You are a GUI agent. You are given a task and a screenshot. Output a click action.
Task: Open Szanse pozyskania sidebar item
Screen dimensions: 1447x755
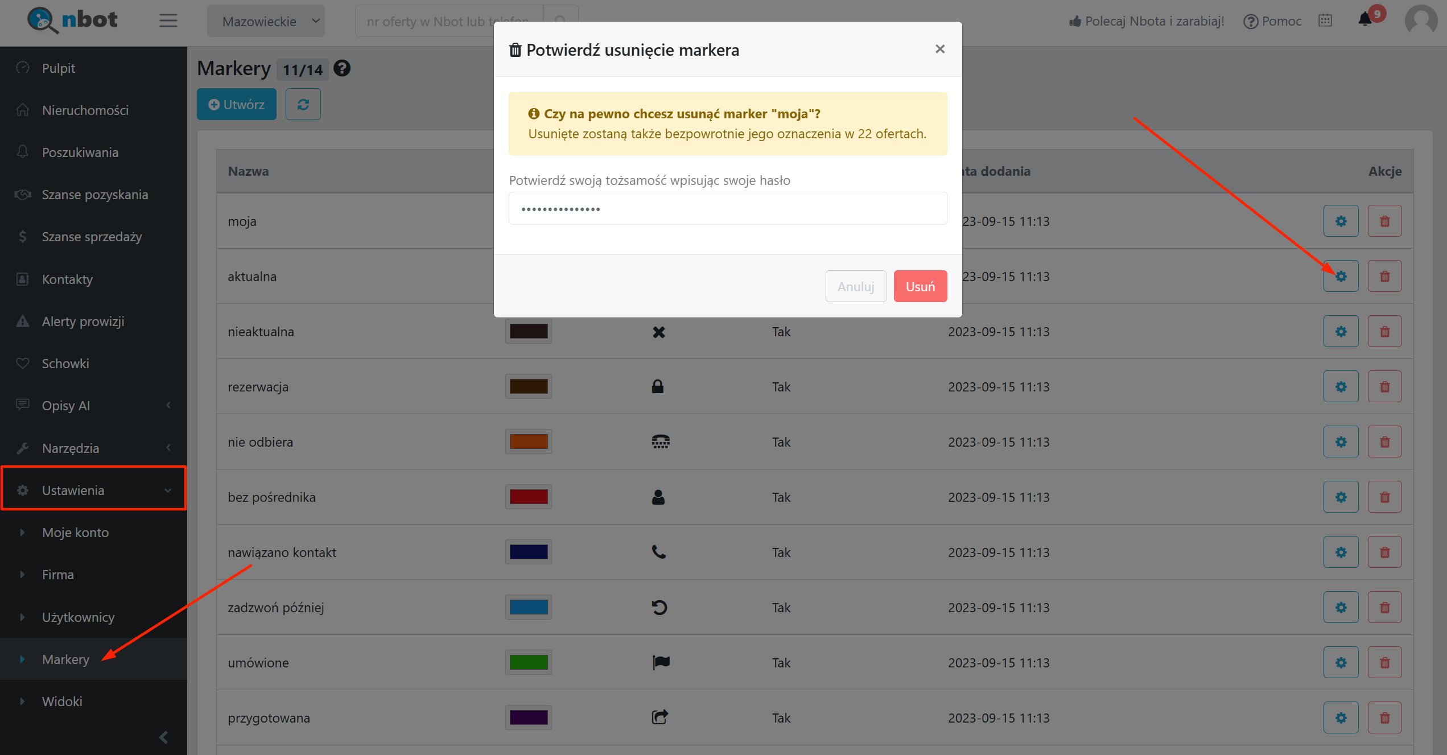pos(94,195)
